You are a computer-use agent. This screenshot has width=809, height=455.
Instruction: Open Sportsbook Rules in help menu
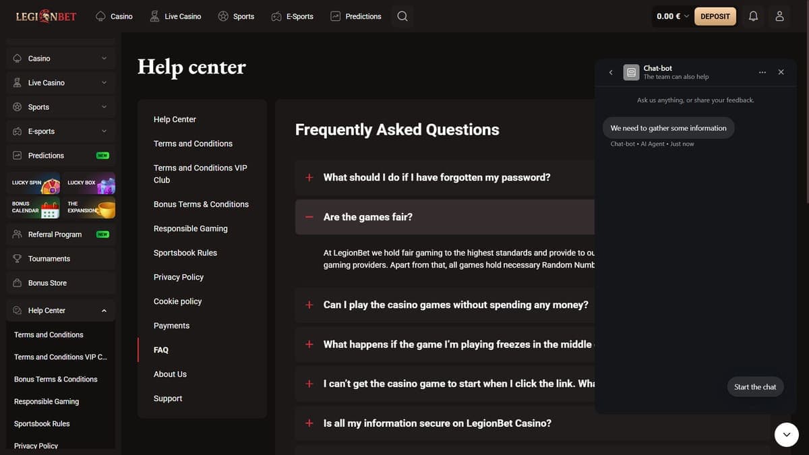click(x=185, y=253)
